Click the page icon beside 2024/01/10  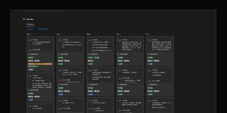click(x=88, y=85)
